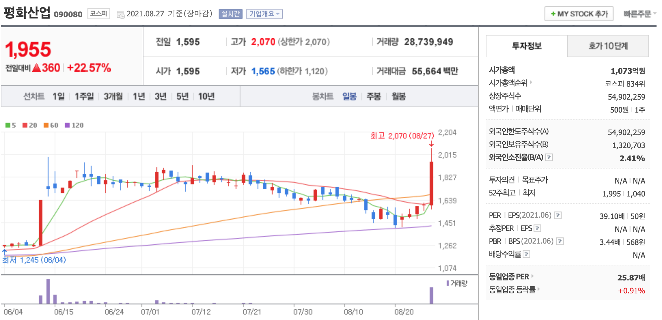Open help icon beside 외국인소진율(B/A)
Viewport: 662px width, 320px height.
(x=549, y=157)
